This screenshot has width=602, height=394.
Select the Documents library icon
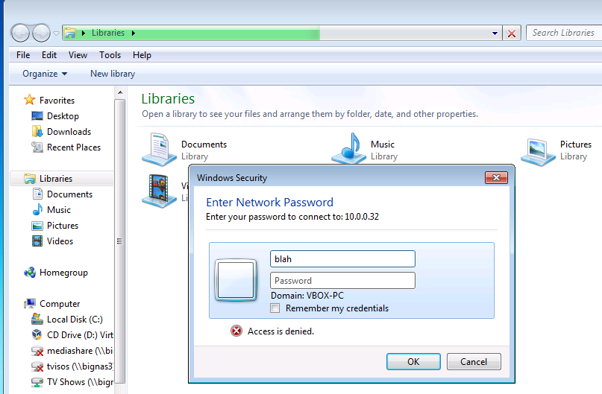[x=160, y=150]
